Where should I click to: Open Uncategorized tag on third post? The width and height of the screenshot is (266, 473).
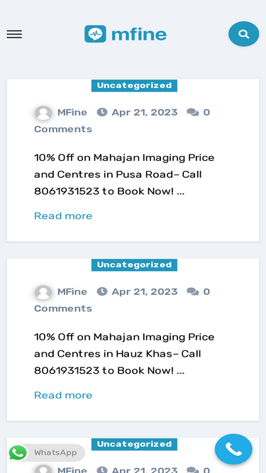(x=134, y=444)
